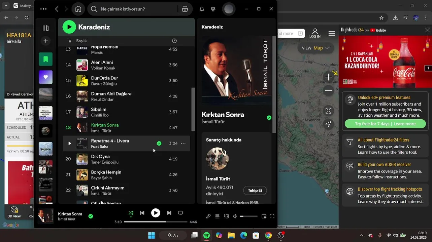This screenshot has height=242, width=432.
Task: Open Flightradar24 hamburger menu
Action: pos(332,33)
